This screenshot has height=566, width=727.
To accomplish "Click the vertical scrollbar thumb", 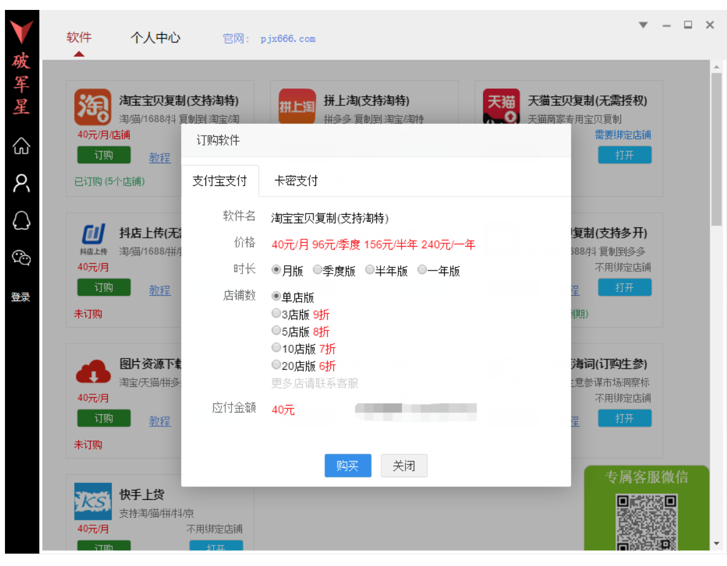I will (717, 149).
